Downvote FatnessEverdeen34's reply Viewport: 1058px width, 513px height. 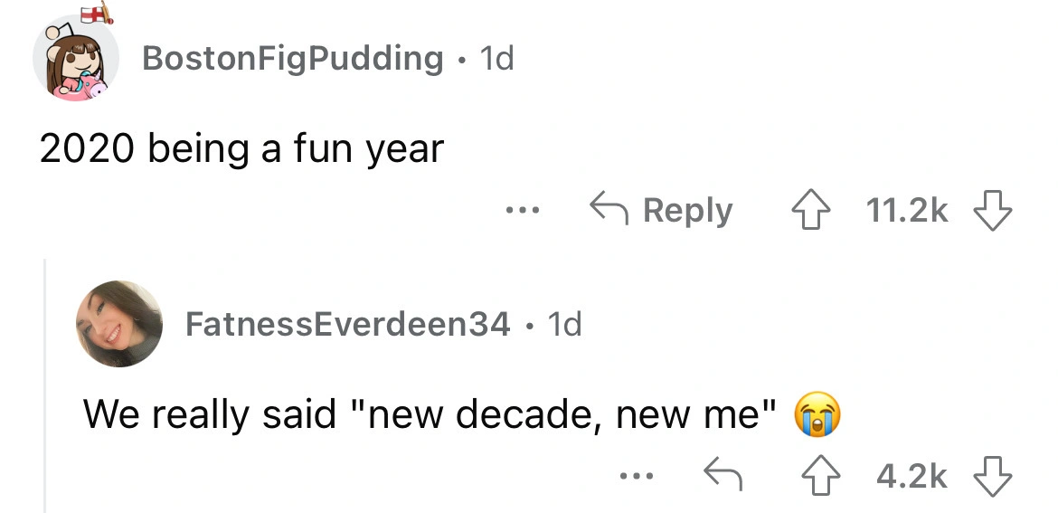click(994, 474)
